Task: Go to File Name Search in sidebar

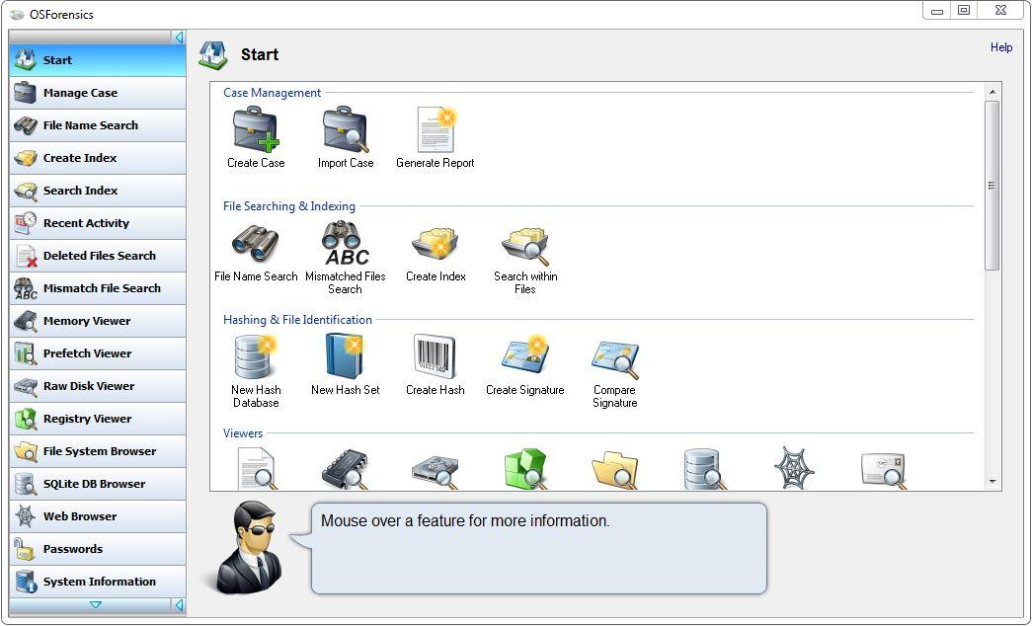Action: pos(98,125)
